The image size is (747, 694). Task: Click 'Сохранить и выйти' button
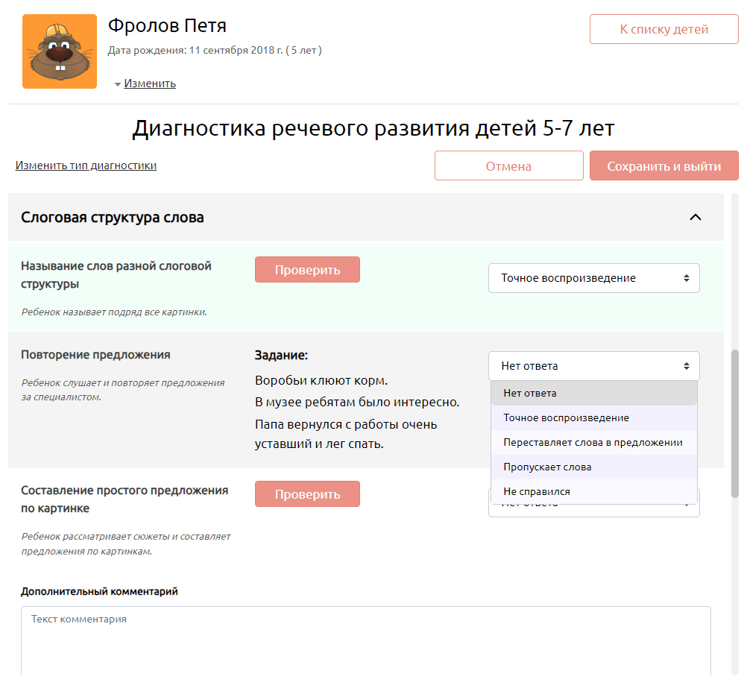(x=664, y=166)
